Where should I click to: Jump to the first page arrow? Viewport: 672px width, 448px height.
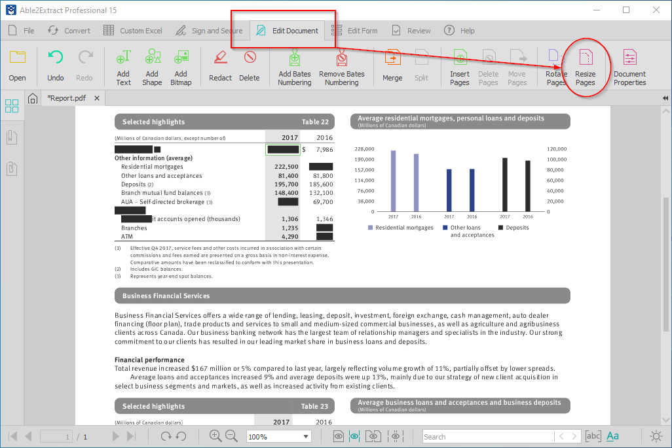(x=13, y=436)
